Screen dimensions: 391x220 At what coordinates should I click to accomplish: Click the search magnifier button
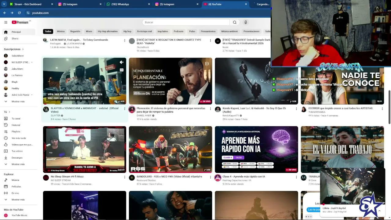coord(235,22)
